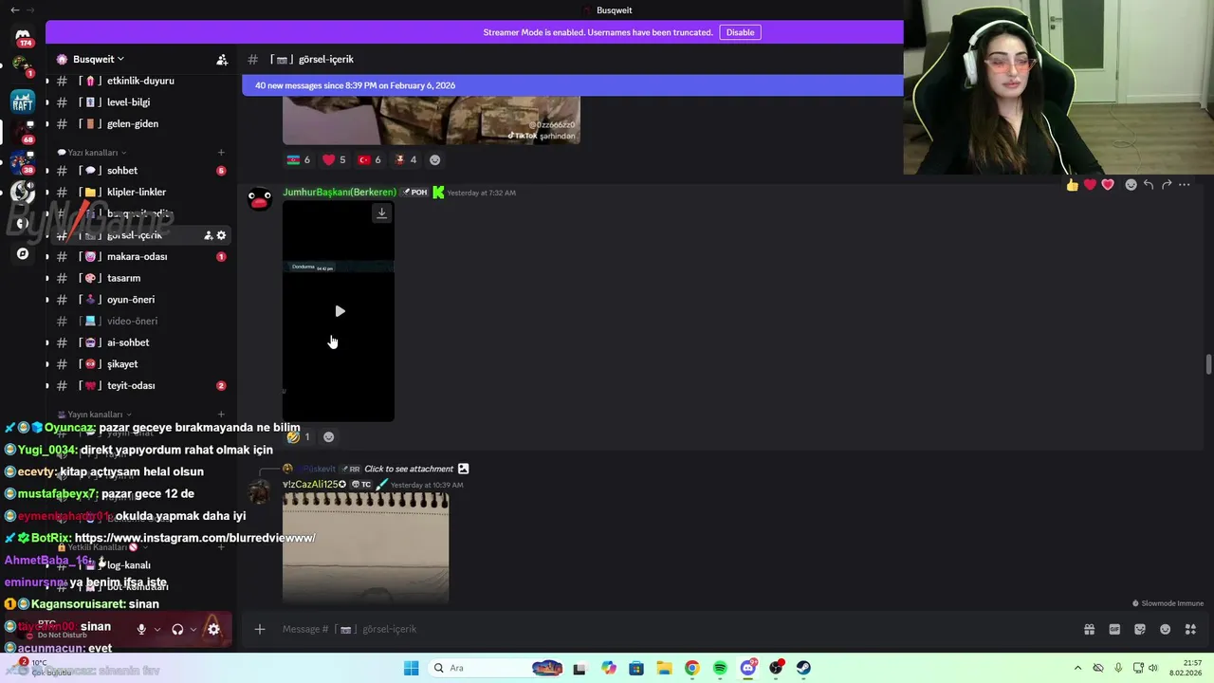The width and height of the screenshot is (1214, 683).
Task: Create channel in Yayın kanalları with plus
Action: point(221,415)
